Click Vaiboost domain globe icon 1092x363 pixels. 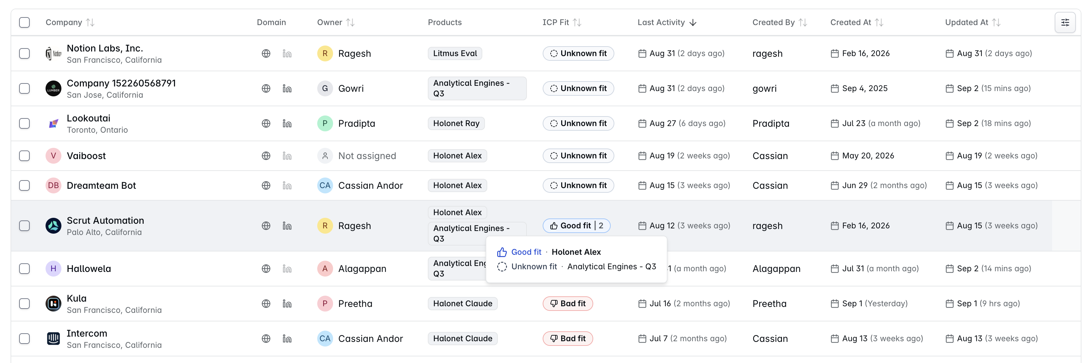(x=266, y=156)
